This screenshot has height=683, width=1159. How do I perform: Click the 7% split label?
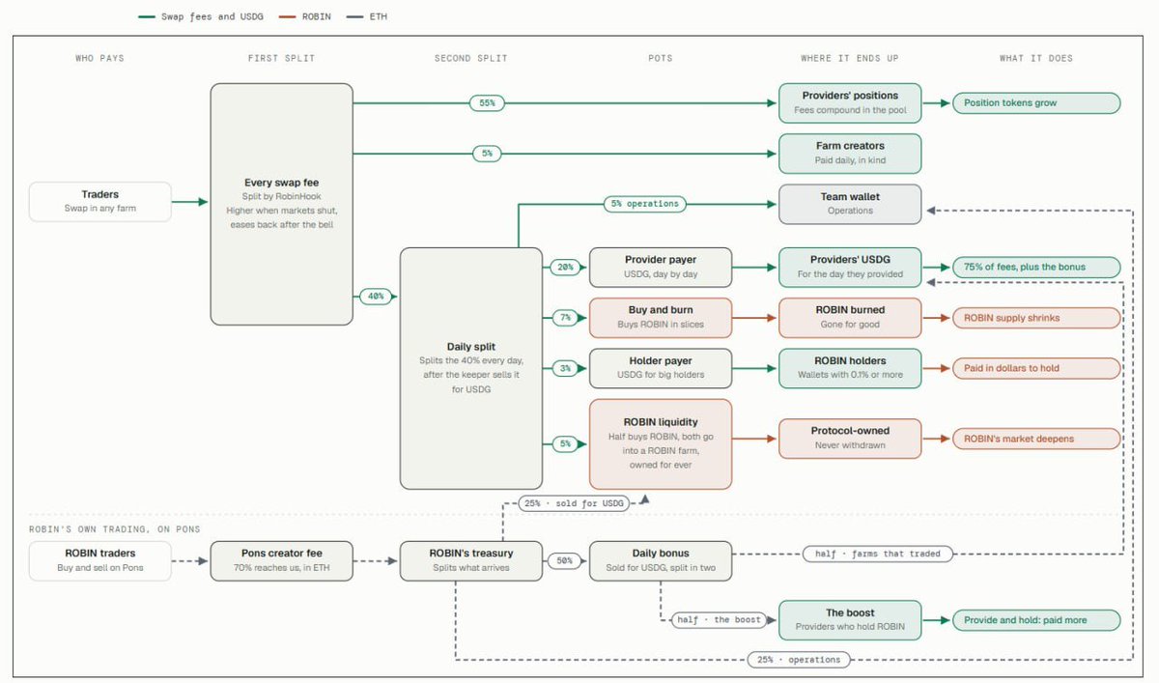pos(565,317)
